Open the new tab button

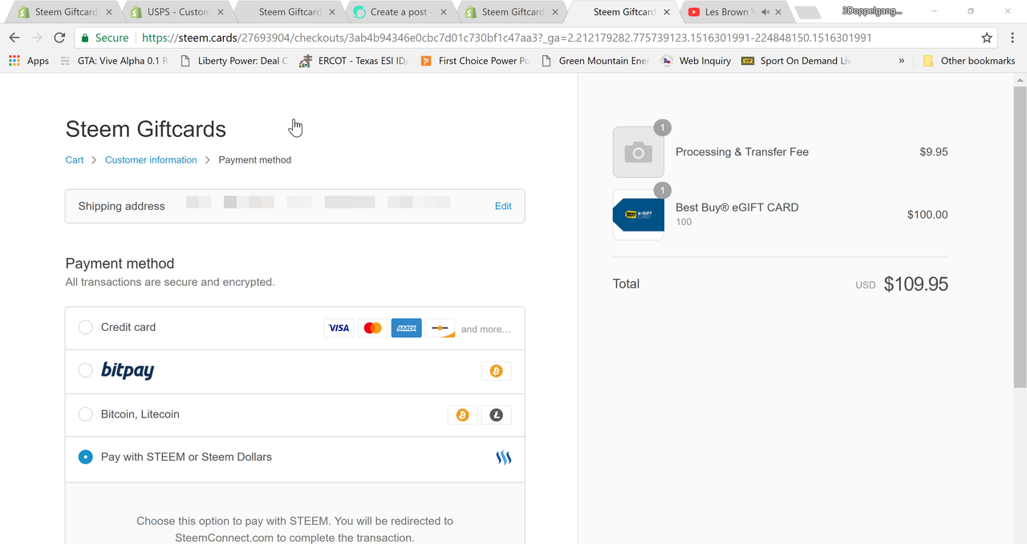pyautogui.click(x=808, y=12)
